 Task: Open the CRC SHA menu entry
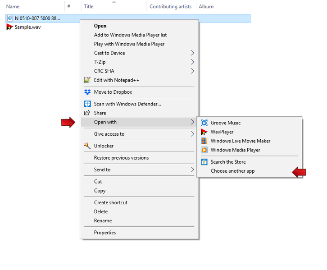pos(139,71)
